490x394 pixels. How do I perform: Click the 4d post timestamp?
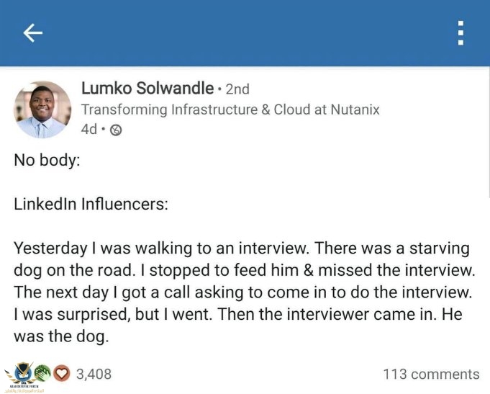coord(89,130)
